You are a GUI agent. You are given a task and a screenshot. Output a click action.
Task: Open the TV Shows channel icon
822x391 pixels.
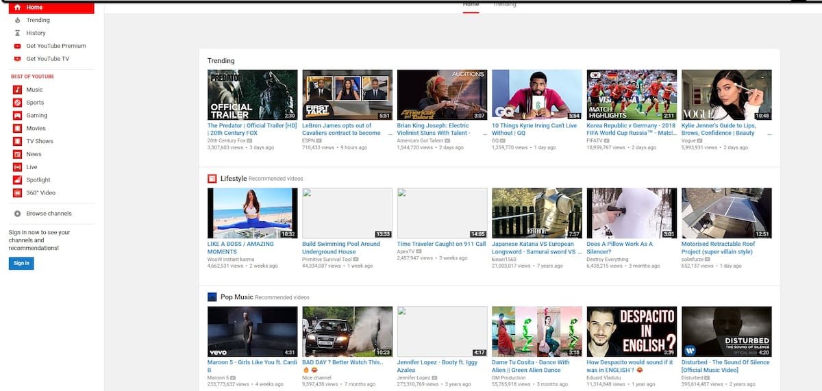click(x=17, y=141)
